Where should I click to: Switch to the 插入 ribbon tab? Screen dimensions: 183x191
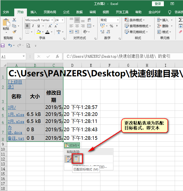[33, 12]
